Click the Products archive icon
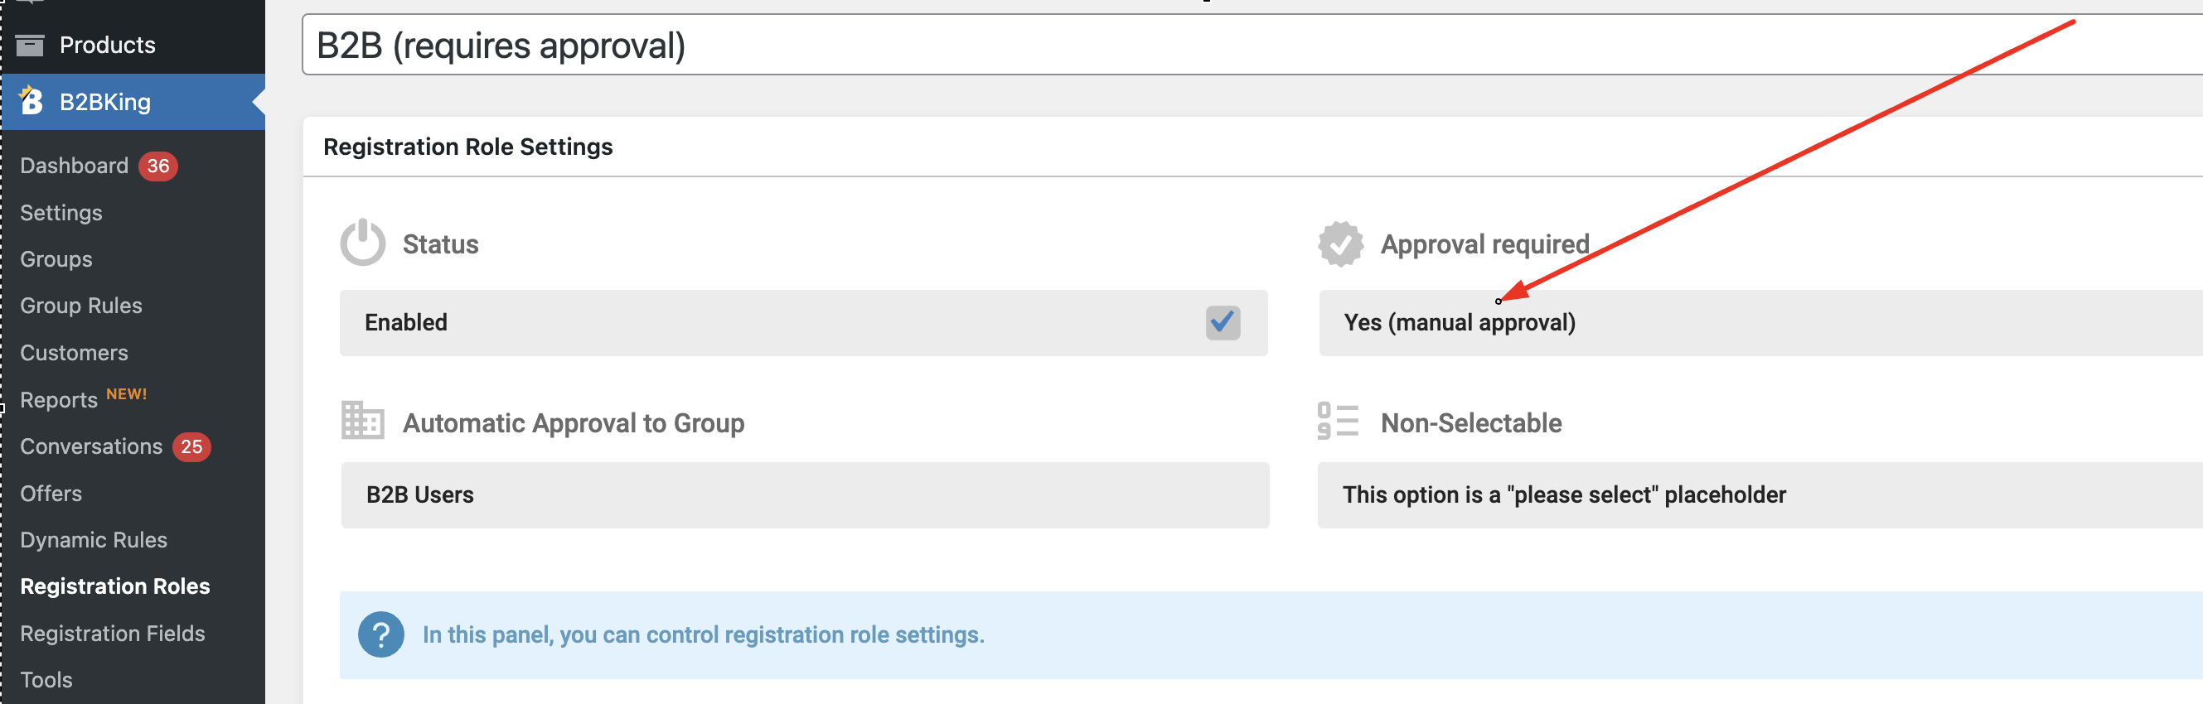Viewport: 2203px width, 704px height. (30, 45)
